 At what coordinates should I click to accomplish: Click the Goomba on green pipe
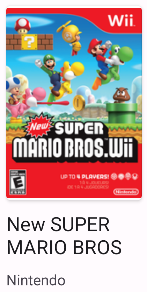(x=122, y=95)
